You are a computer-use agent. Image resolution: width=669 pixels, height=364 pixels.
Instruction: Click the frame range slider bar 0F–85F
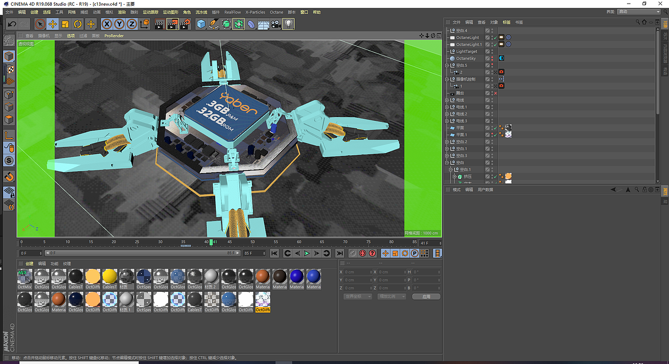(143, 253)
